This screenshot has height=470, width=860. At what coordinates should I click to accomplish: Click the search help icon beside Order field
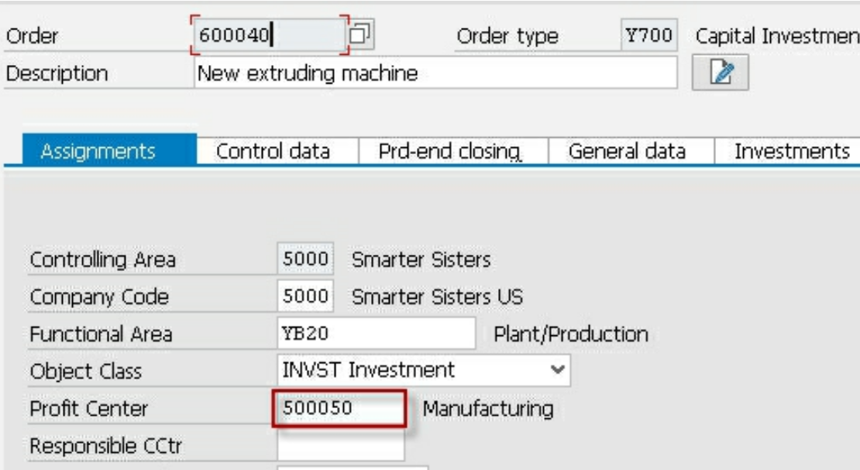[x=360, y=34]
